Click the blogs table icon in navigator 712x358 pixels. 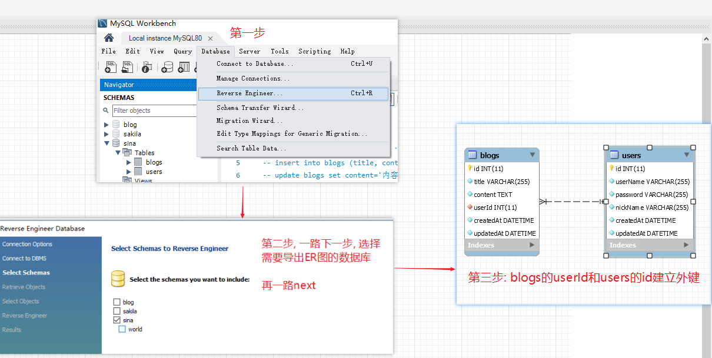(x=138, y=162)
